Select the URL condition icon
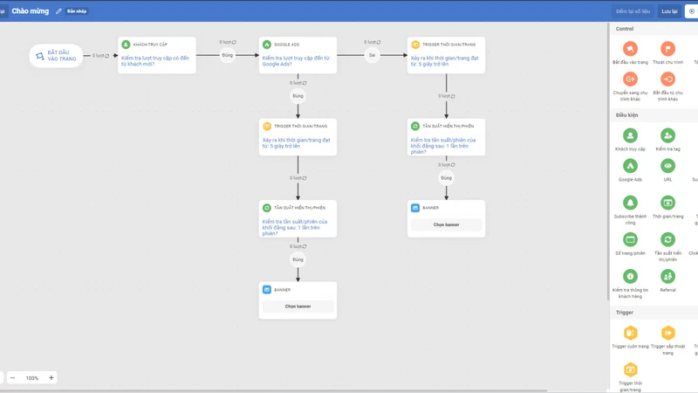 tap(667, 166)
